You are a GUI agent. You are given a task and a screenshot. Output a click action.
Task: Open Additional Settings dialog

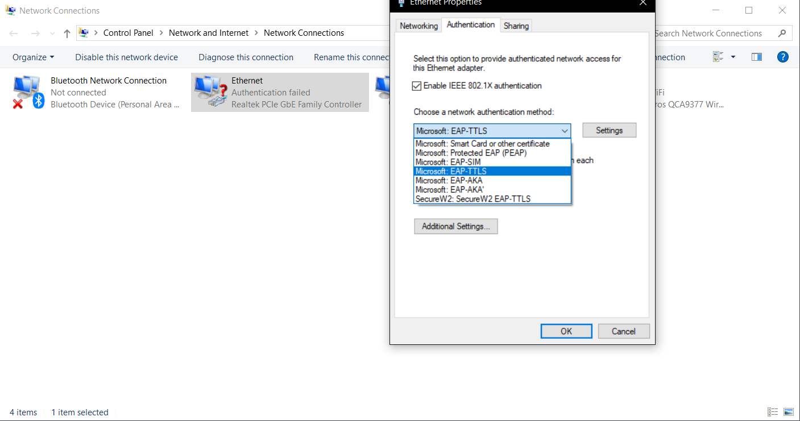[456, 226]
